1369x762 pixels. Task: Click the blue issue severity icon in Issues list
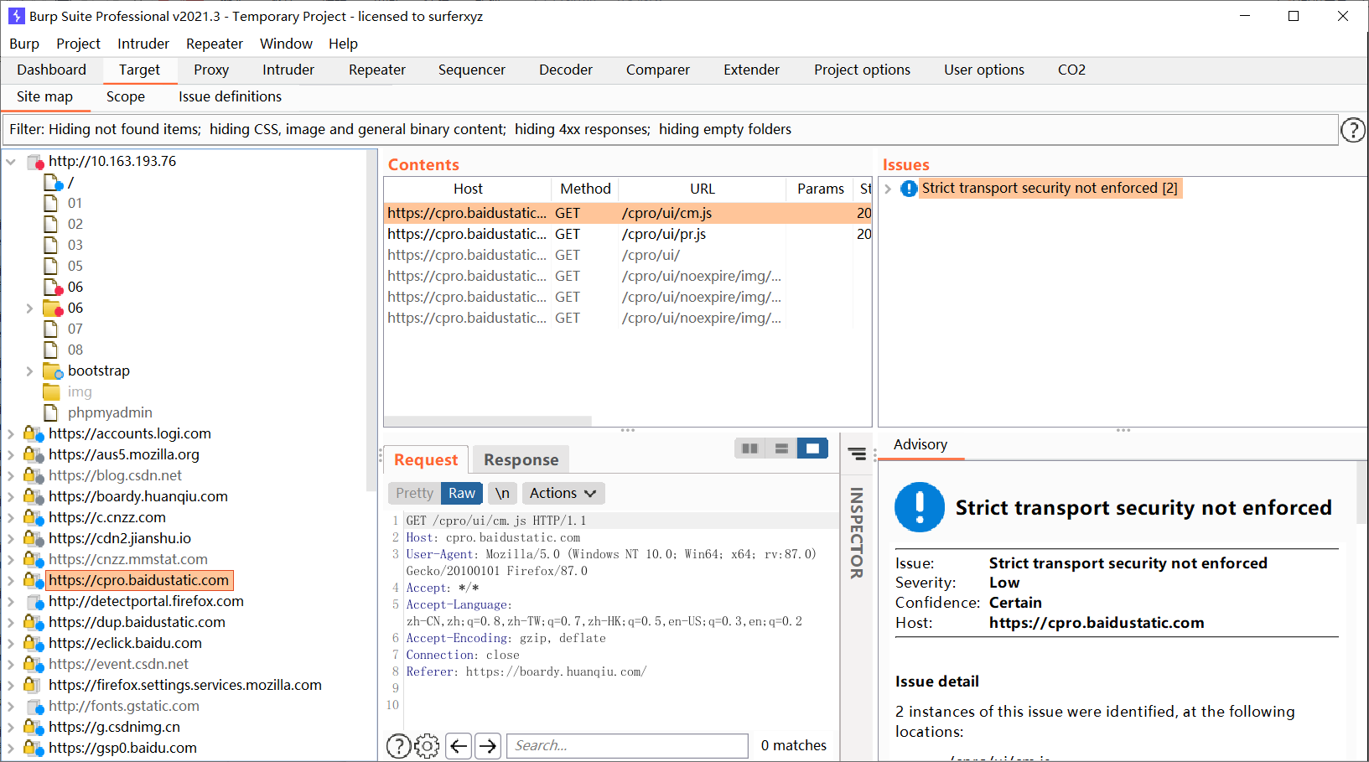909,189
